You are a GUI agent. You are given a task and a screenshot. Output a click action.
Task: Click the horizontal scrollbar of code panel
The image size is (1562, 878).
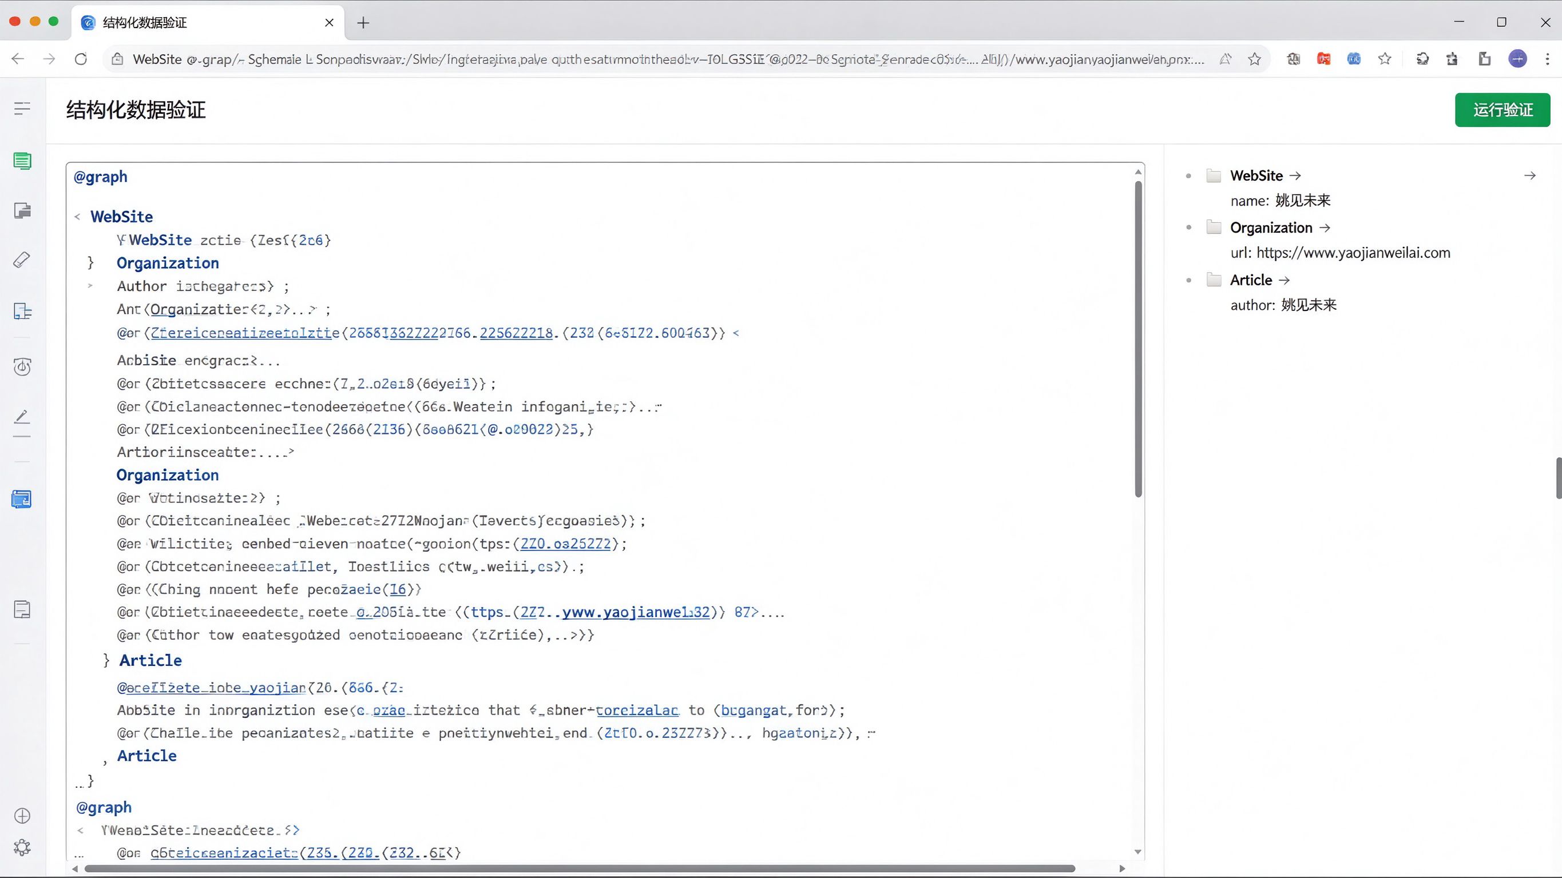pos(579,868)
